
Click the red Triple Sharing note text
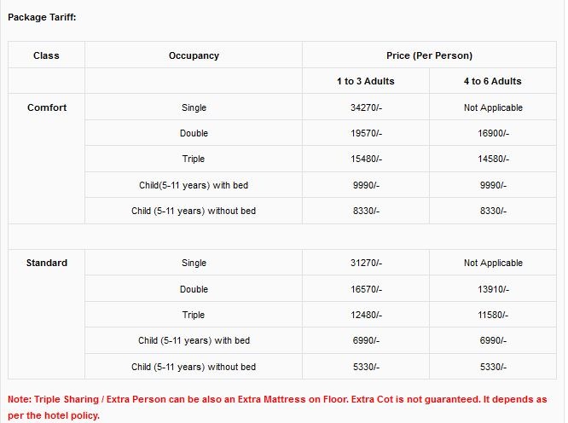tap(277, 408)
